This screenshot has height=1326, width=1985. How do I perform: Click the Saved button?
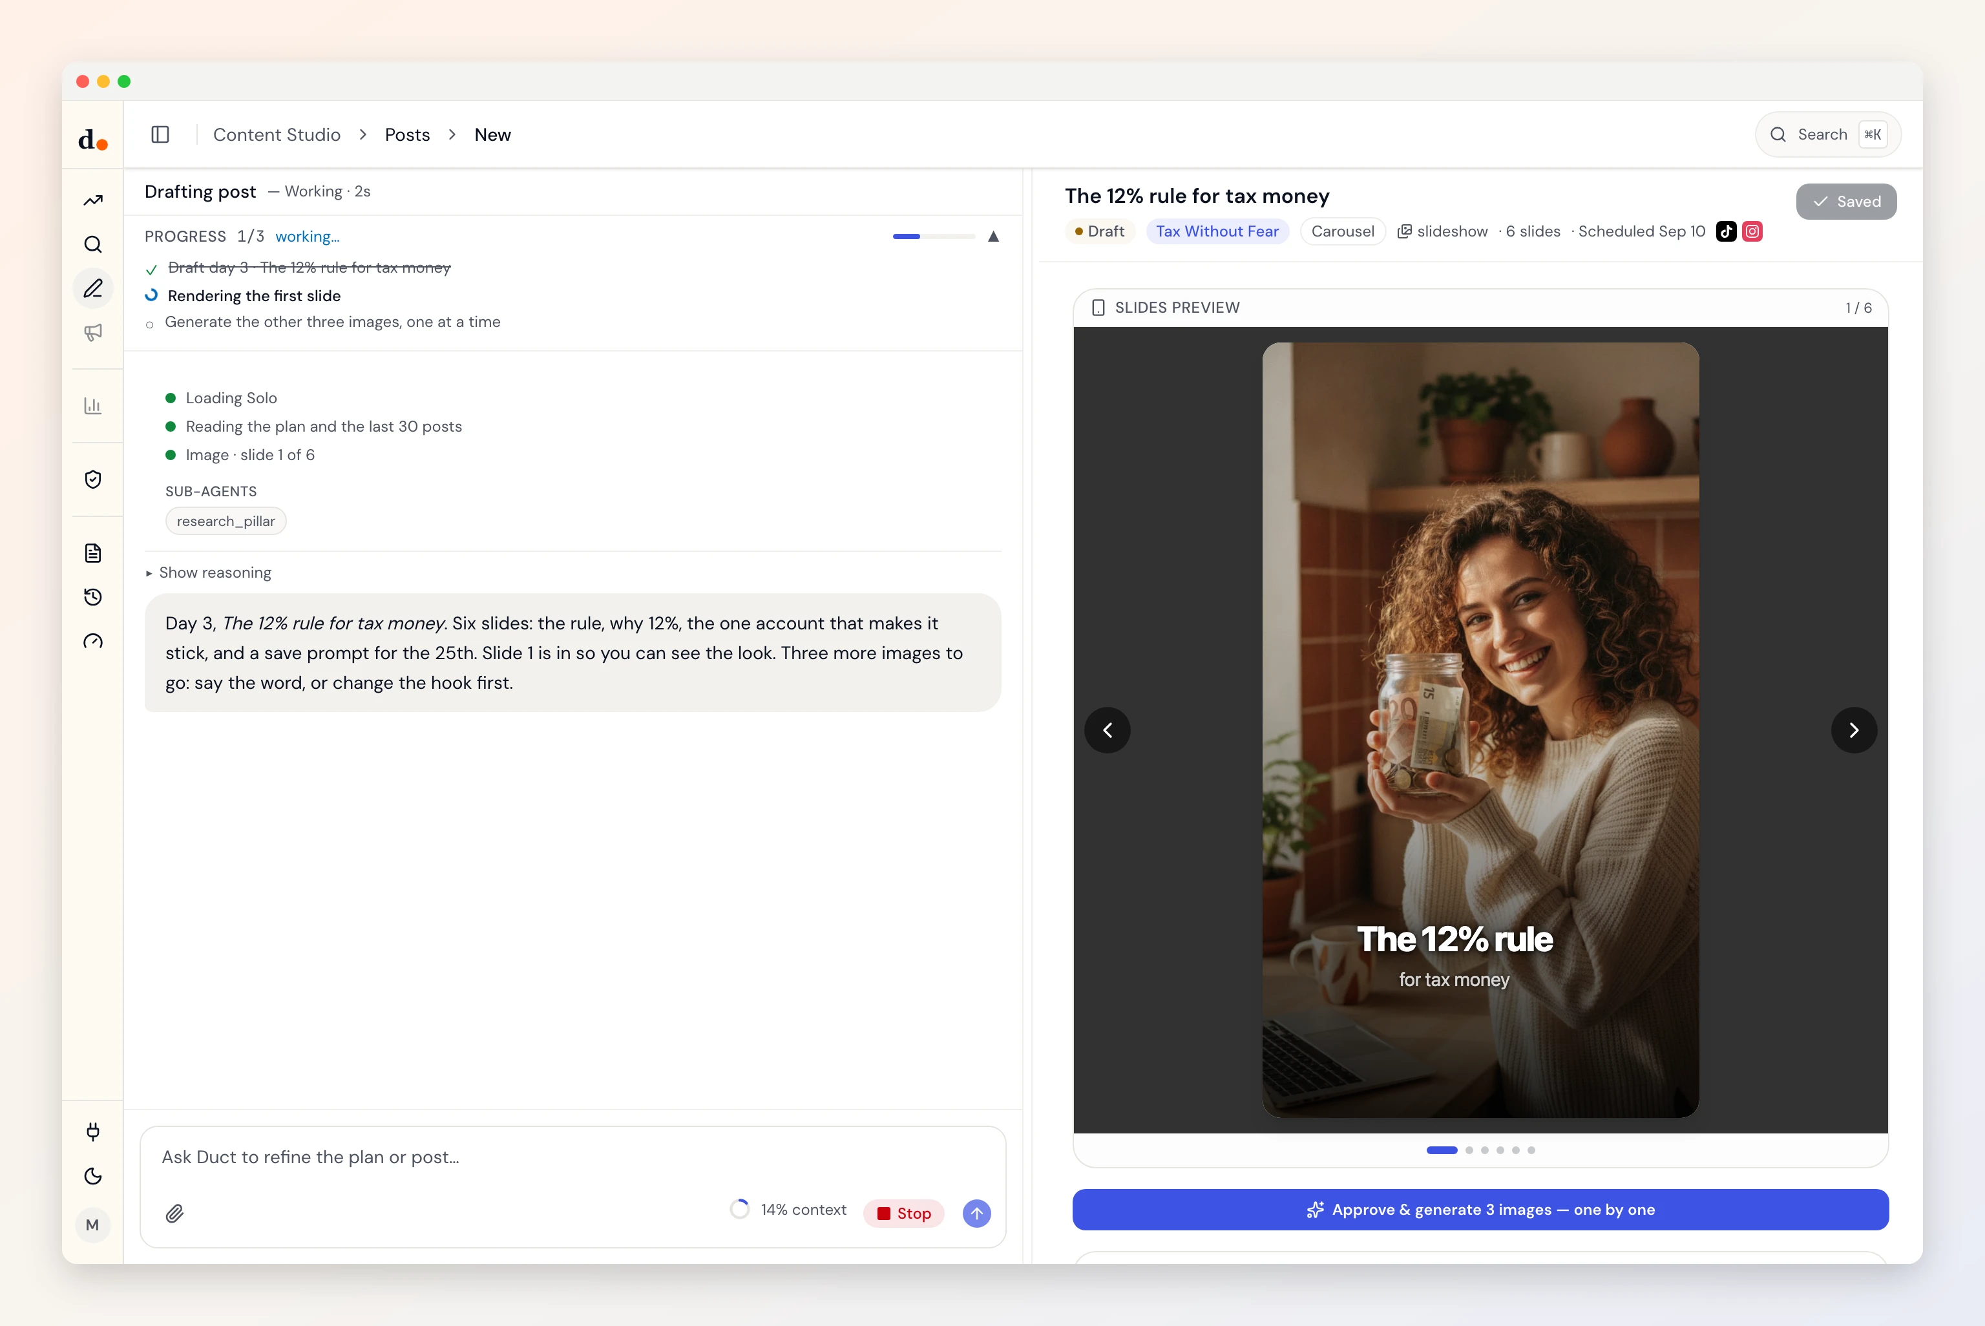[1846, 201]
